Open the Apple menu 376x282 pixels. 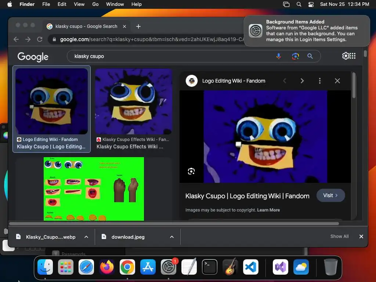coord(10,4)
